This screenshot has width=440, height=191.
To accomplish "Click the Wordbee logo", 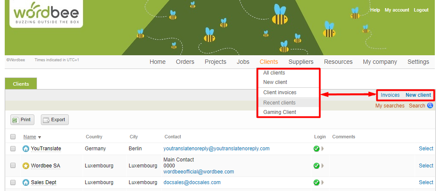I will (46, 14).
